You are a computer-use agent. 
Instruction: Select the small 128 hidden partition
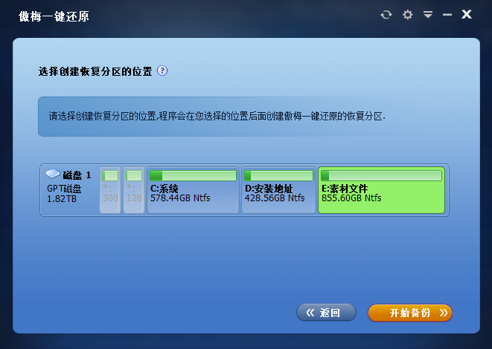[x=134, y=191]
